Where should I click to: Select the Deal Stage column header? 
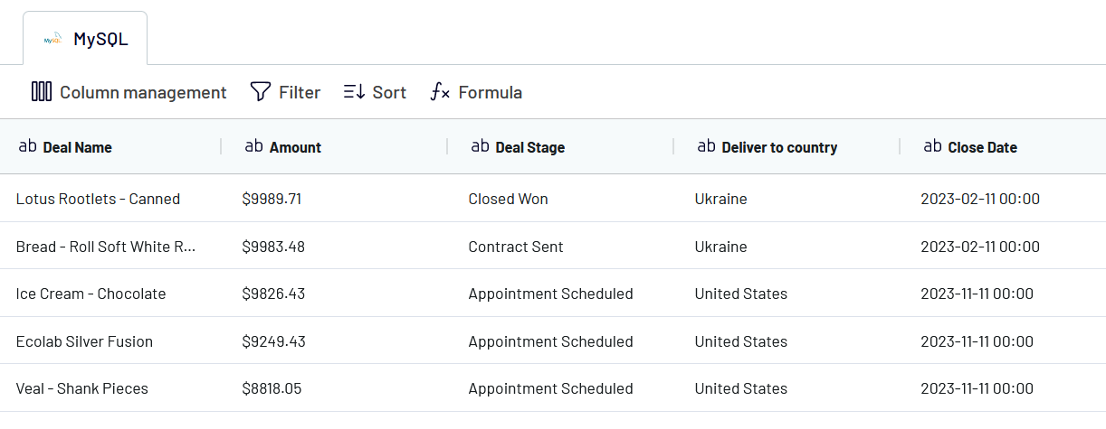pos(529,147)
